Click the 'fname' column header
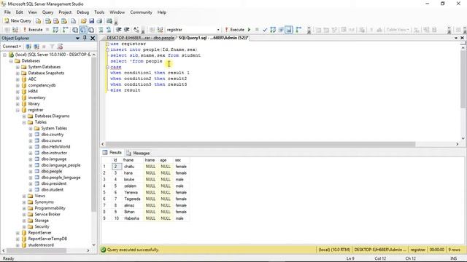Viewport: 467px width, 262px height. click(128, 160)
